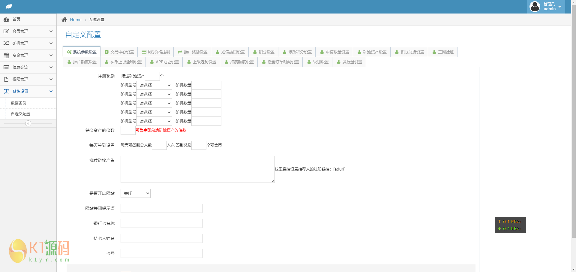Open the Home breadcrumb link
Image resolution: width=576 pixels, height=272 pixels.
pos(76,20)
